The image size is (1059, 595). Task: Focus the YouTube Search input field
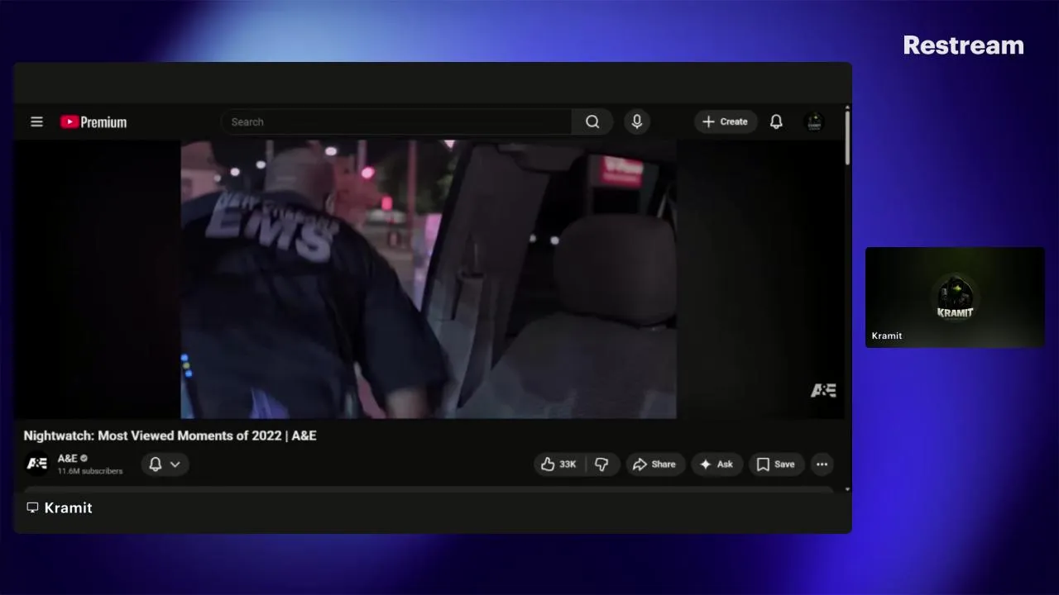tap(396, 121)
